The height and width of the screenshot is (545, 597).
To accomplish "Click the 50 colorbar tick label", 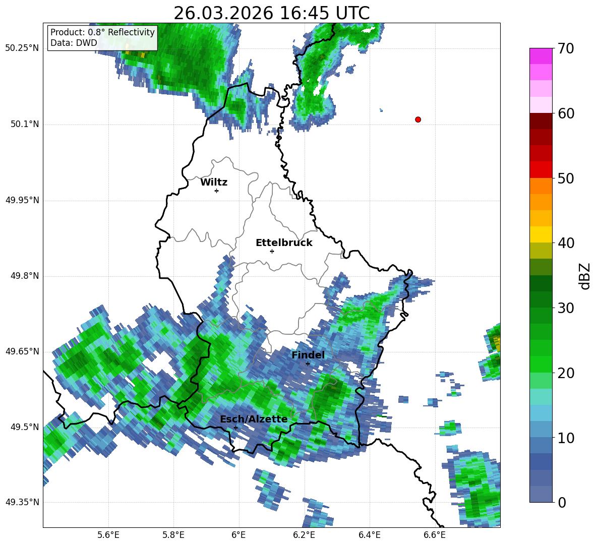I will click(566, 178).
